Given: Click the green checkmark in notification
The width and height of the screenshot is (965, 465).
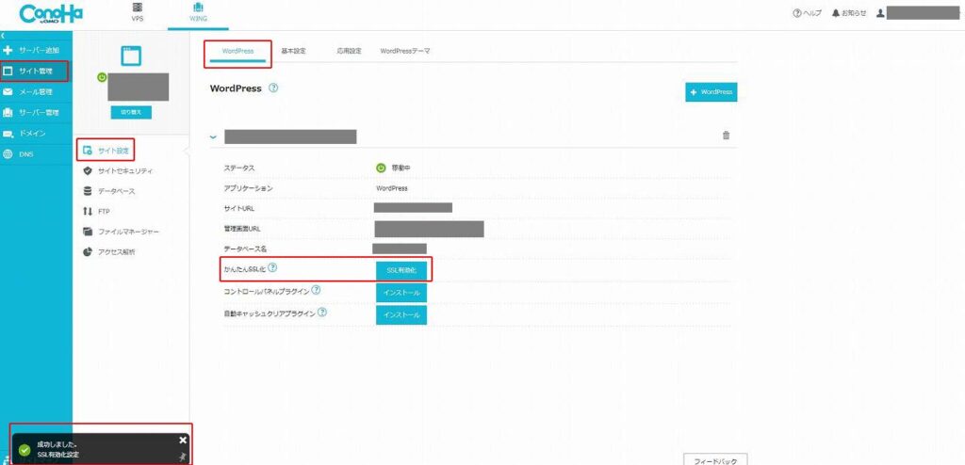Looking at the screenshot, I should [25, 450].
